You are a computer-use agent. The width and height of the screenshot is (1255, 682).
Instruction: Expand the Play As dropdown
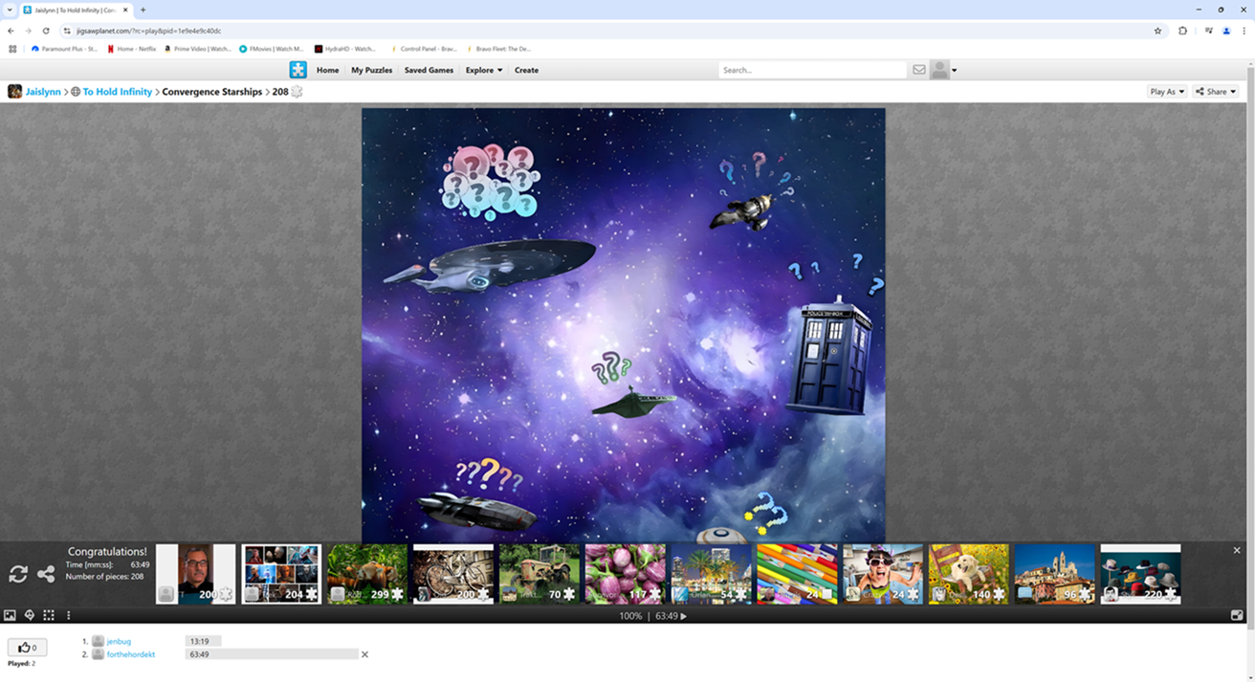pos(1167,92)
